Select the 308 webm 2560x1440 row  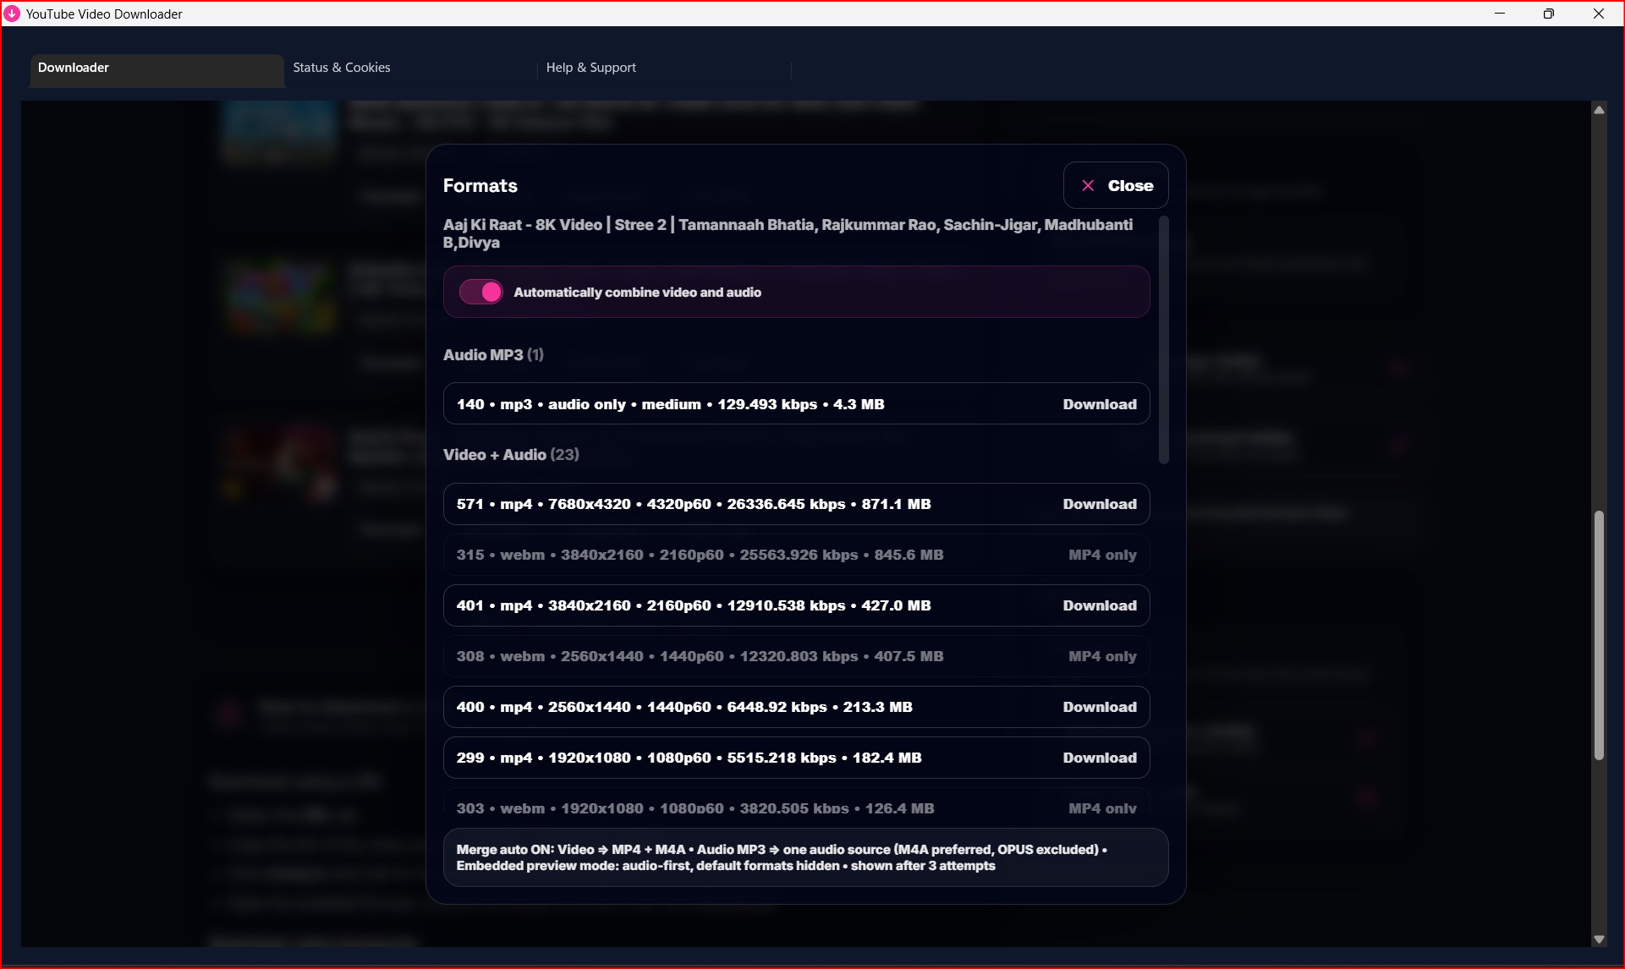coord(796,656)
